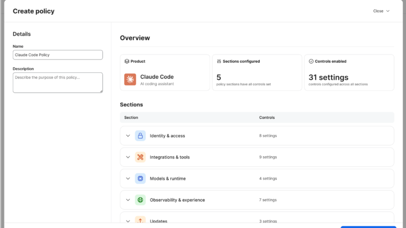Screen dimensions: 406x228
Task: Expand the Updates section chevron
Action: click(128, 221)
